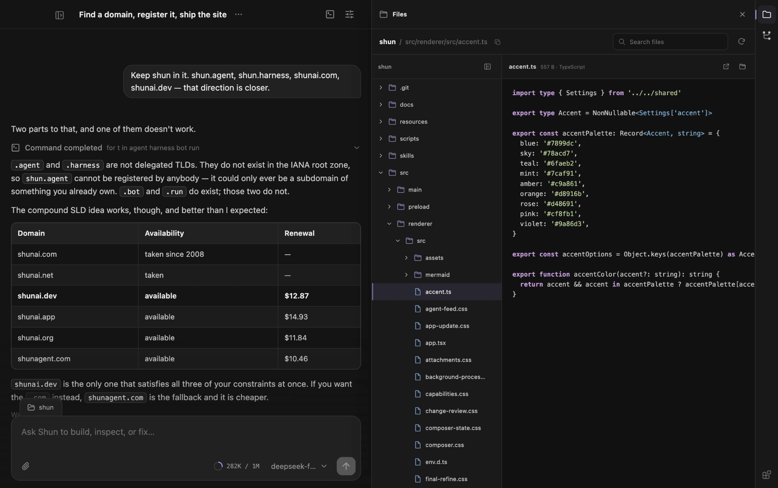Expand the assets folder

(x=437, y=258)
